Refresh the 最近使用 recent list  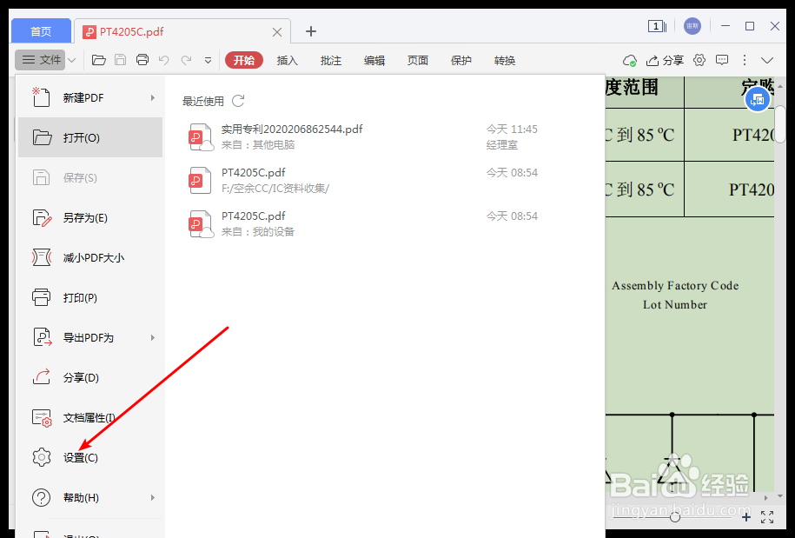[238, 101]
